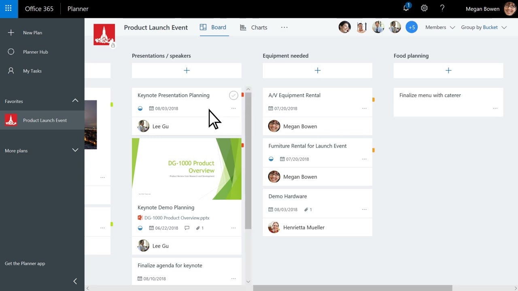
Task: Expand the More plans section
Action: [x=75, y=150]
